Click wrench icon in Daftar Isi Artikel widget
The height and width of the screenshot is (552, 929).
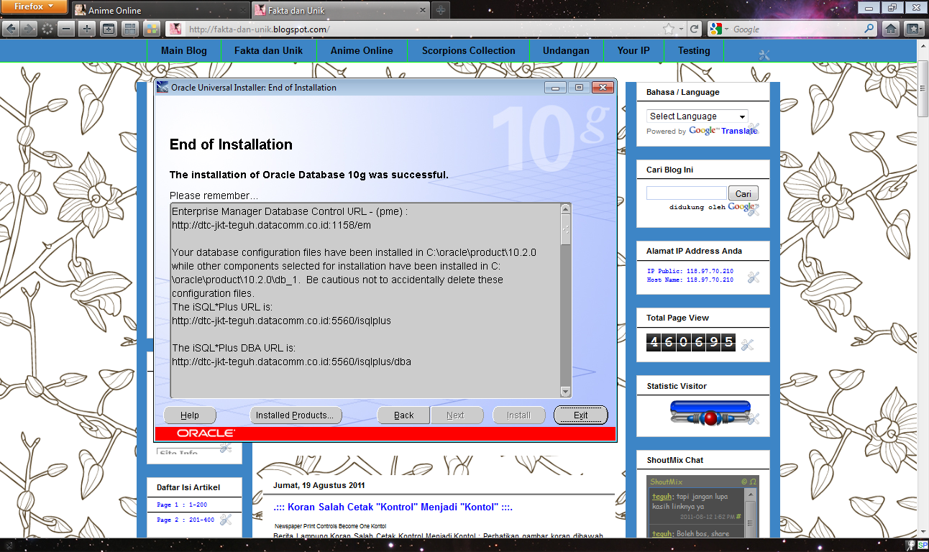click(225, 520)
